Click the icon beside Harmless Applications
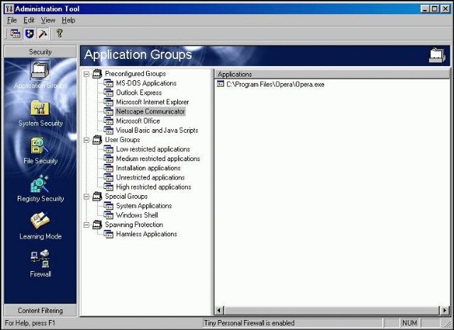Image resolution: width=454 pixels, height=330 pixels. [x=109, y=234]
